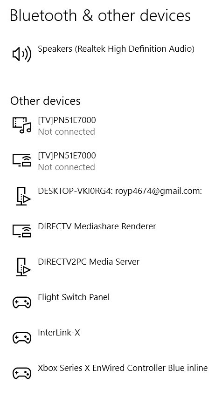Select the [TV]PN51E7000 name beside the film-and-music icon
The image size is (222, 397).
(x=67, y=120)
